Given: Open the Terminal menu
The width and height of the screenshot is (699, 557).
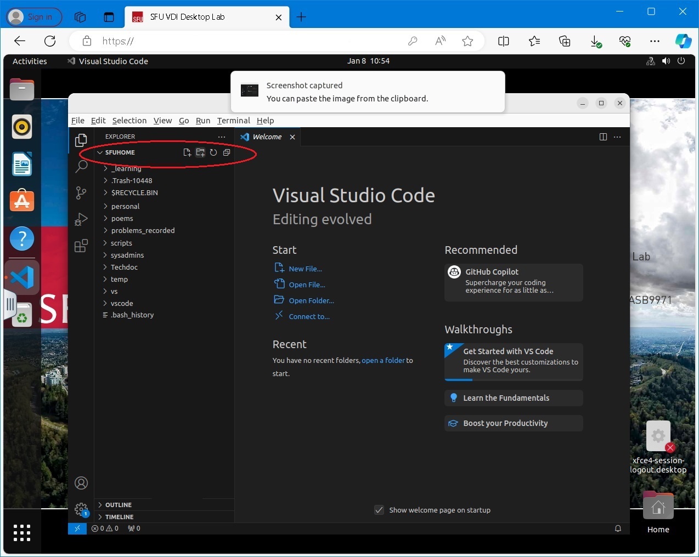Looking at the screenshot, I should tap(233, 121).
